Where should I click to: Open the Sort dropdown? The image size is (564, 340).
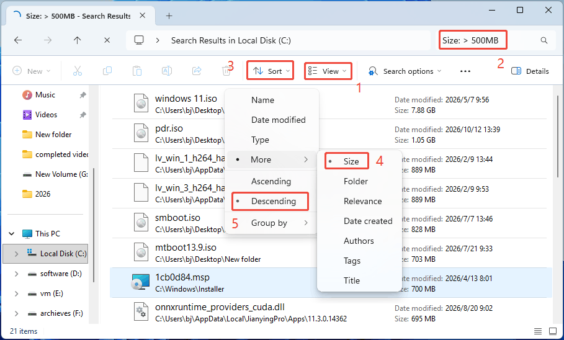click(271, 71)
